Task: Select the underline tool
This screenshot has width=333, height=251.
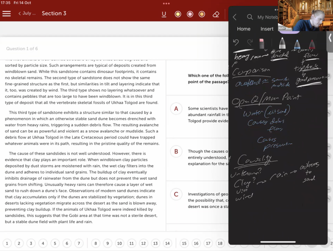Action: click(164, 14)
